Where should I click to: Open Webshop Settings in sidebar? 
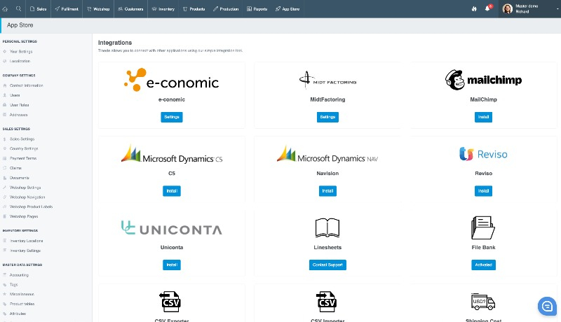[x=25, y=188]
